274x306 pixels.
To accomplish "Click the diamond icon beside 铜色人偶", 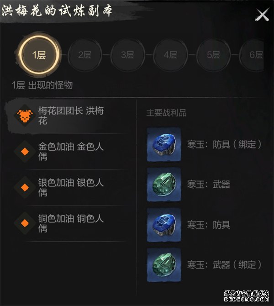I will coord(25,223).
